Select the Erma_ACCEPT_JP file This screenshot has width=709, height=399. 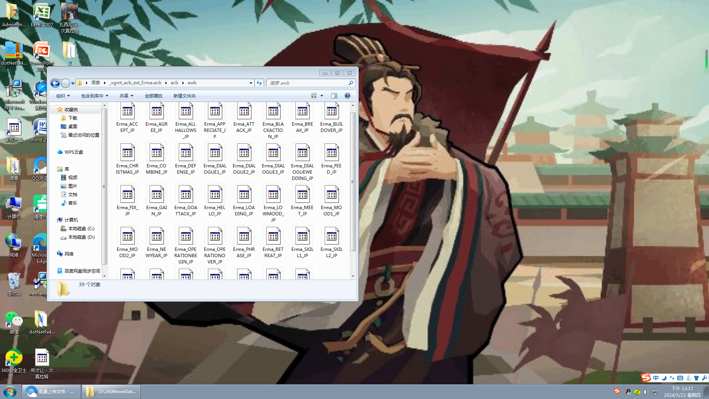[x=127, y=118]
